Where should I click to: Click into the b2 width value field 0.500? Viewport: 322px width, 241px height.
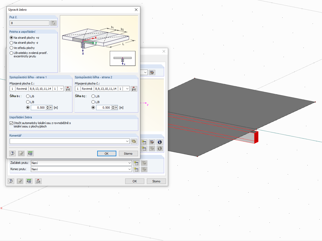[104, 108]
